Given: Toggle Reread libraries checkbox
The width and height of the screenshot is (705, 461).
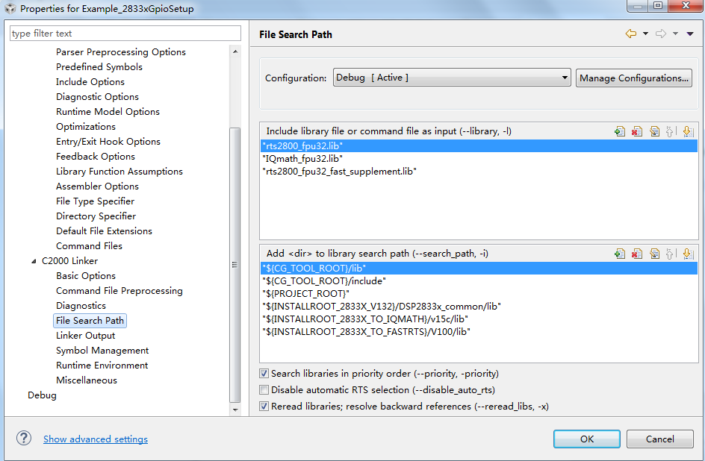Looking at the screenshot, I should pyautogui.click(x=264, y=407).
